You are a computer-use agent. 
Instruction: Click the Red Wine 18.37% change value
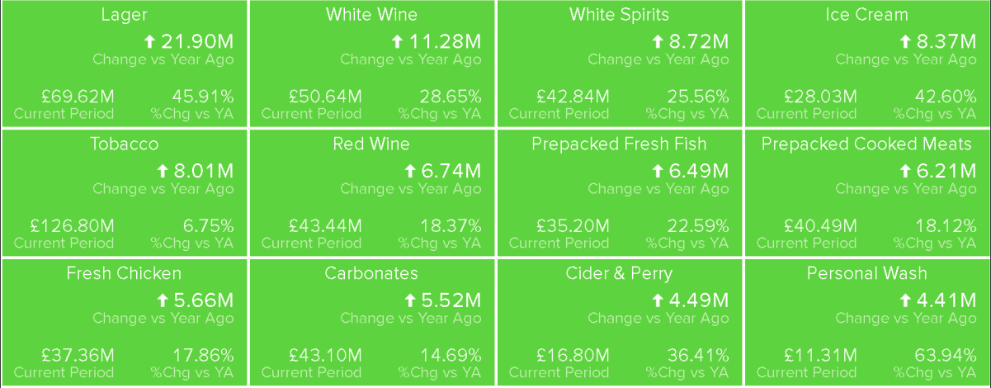[x=451, y=225]
